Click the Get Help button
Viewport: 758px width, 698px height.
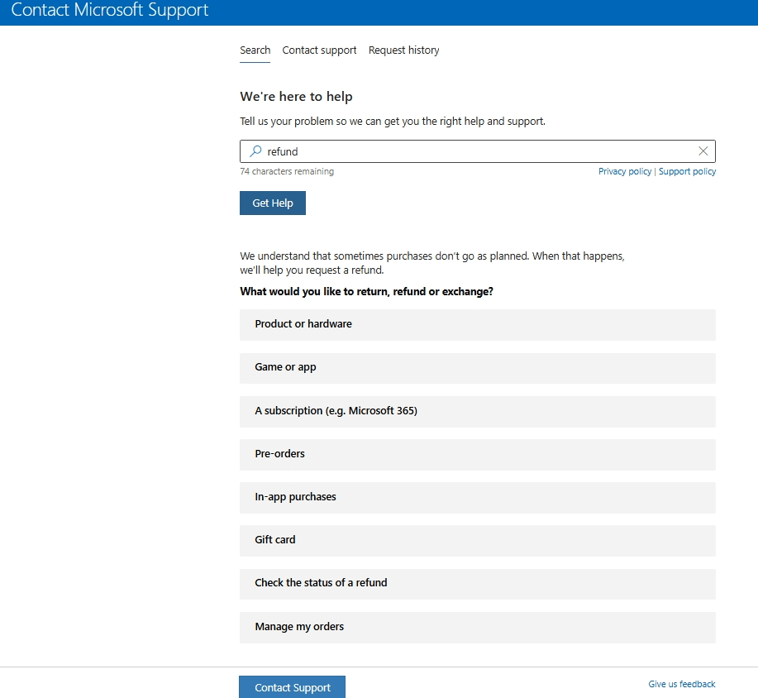(273, 203)
